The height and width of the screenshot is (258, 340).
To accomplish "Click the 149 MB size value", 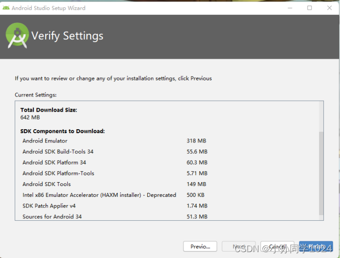I will pyautogui.click(x=196, y=184).
